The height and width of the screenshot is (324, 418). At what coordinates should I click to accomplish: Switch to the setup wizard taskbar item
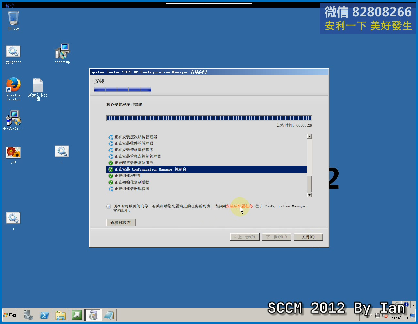click(93, 315)
